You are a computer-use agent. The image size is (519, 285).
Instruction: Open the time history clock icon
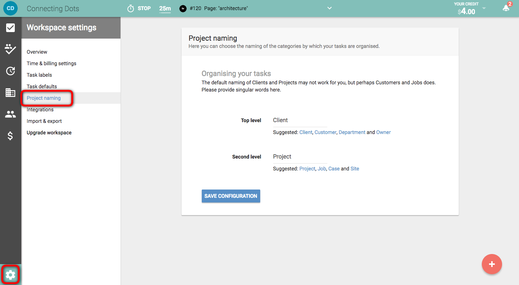tap(10, 71)
